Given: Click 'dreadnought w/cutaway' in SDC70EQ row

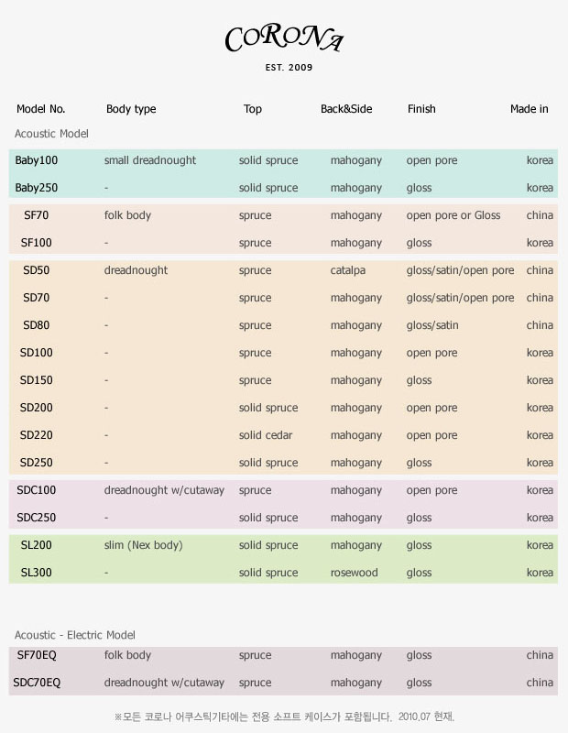Looking at the screenshot, I should pos(164,683).
